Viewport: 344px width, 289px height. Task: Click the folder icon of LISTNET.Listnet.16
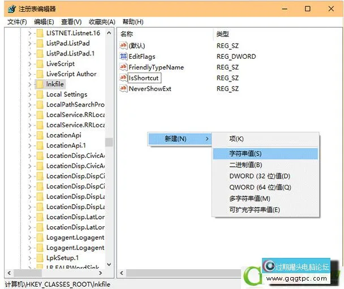(40, 33)
